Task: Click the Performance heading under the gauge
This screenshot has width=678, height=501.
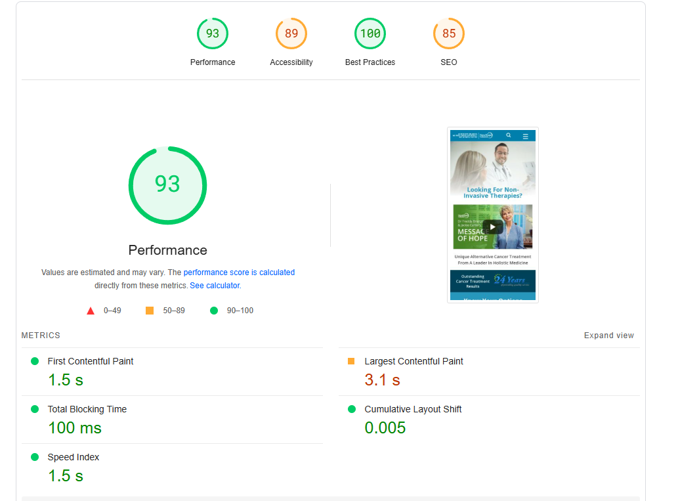Action: (x=168, y=250)
